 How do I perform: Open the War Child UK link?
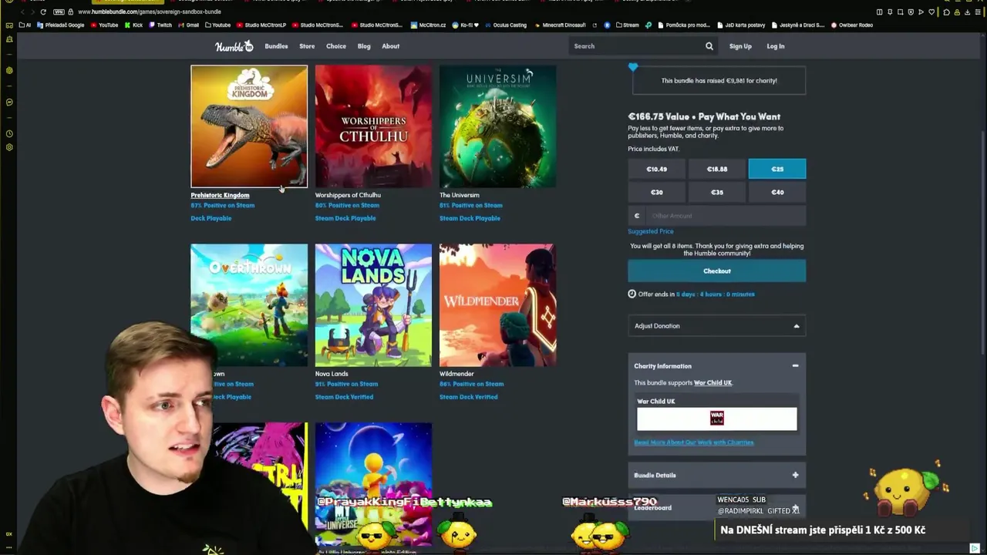click(712, 383)
